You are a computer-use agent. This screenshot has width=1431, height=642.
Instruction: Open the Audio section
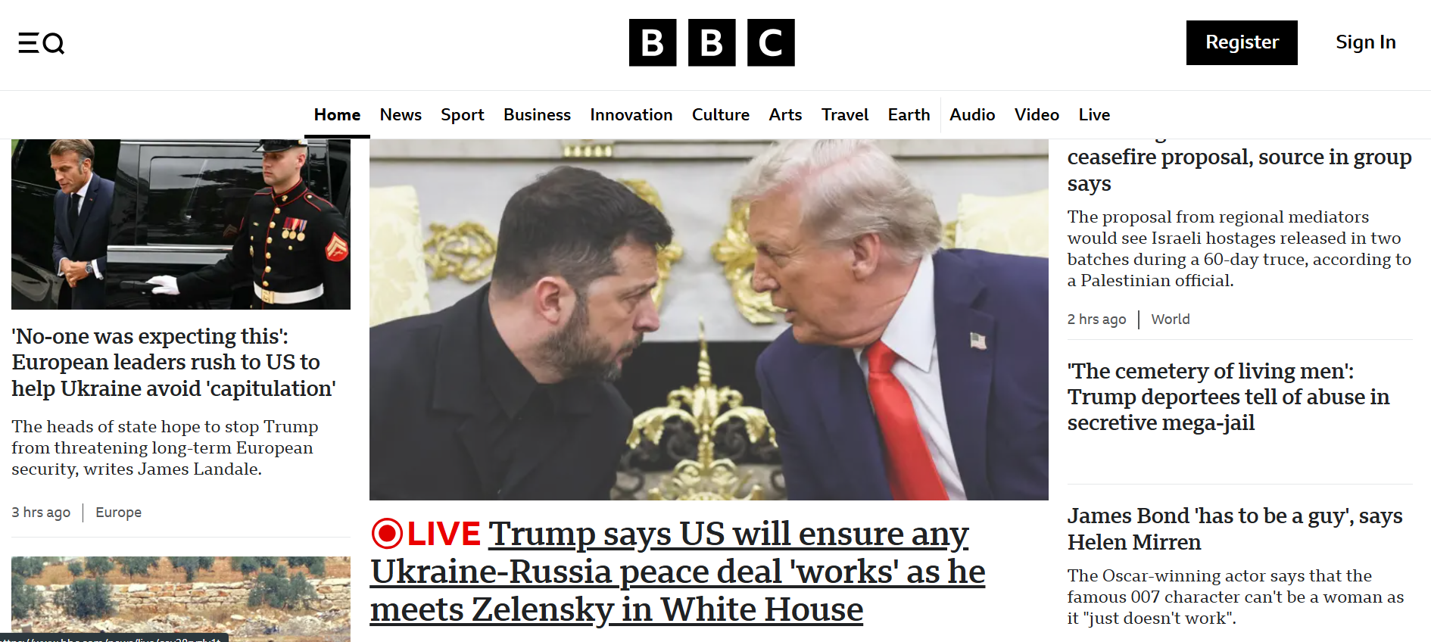(x=972, y=114)
